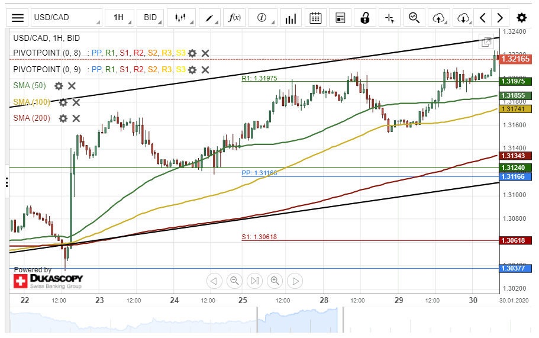
Task: Toggle the chart lock icon
Action: point(365,18)
